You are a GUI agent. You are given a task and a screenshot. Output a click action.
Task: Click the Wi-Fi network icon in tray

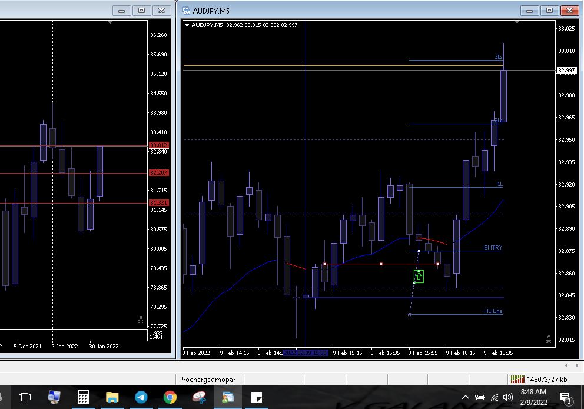coord(495,397)
